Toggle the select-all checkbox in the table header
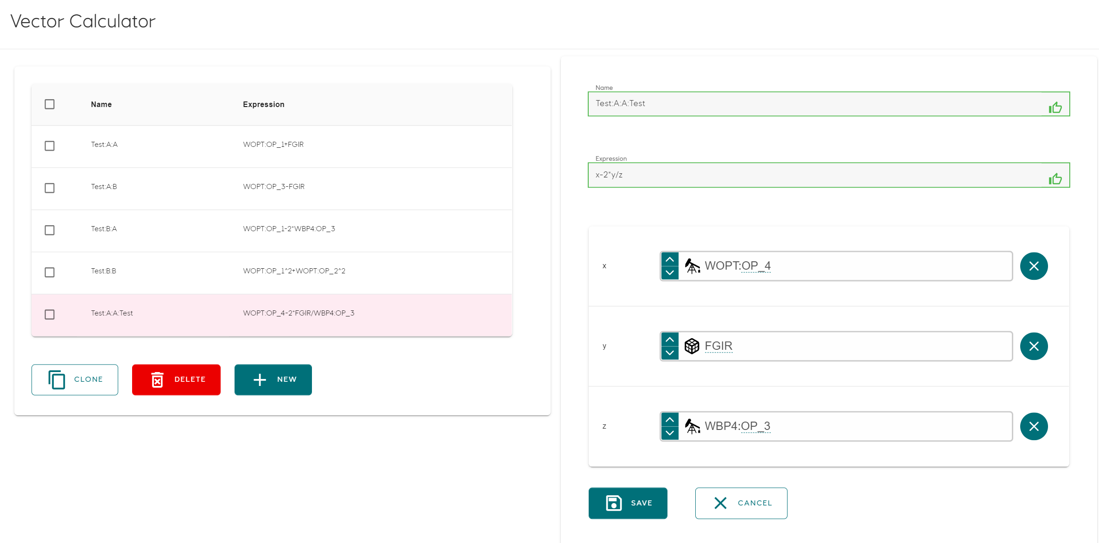Image resolution: width=1099 pixels, height=543 pixels. (49, 104)
